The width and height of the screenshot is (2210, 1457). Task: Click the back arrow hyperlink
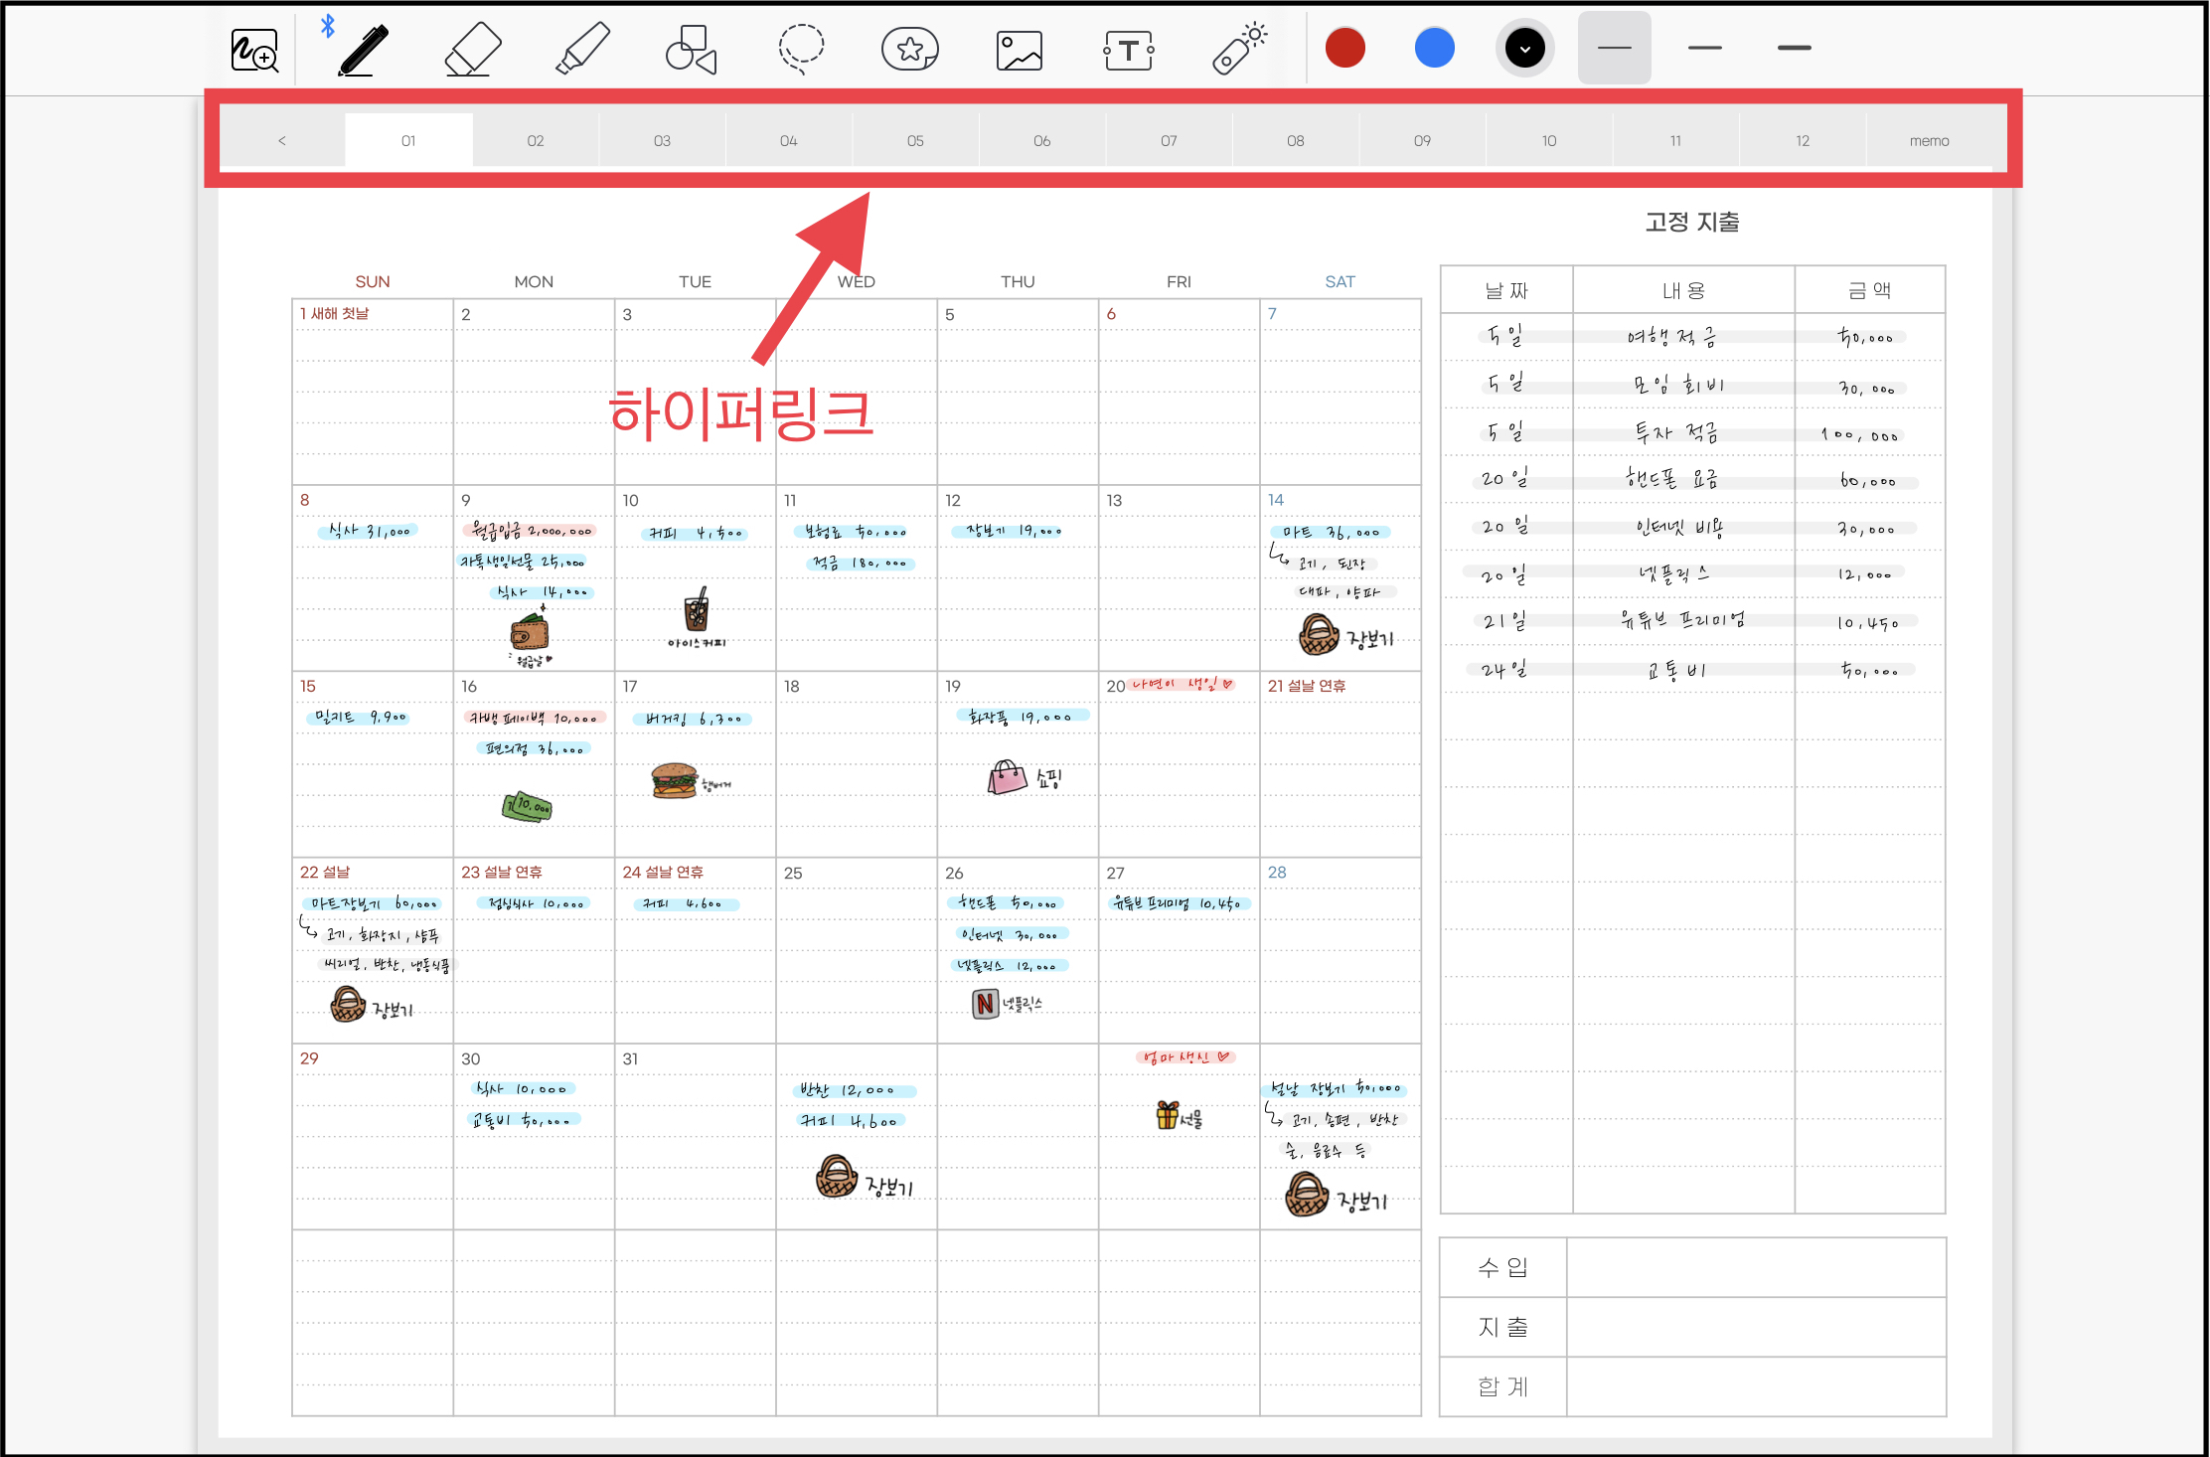pos(282,141)
